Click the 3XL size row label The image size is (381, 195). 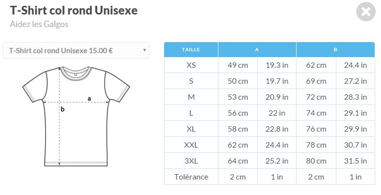[191, 161]
